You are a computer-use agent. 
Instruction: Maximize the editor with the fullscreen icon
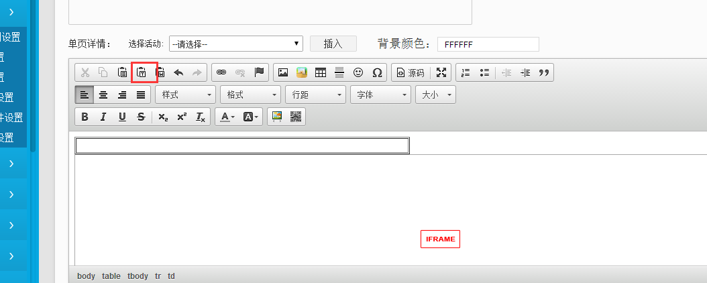point(441,72)
